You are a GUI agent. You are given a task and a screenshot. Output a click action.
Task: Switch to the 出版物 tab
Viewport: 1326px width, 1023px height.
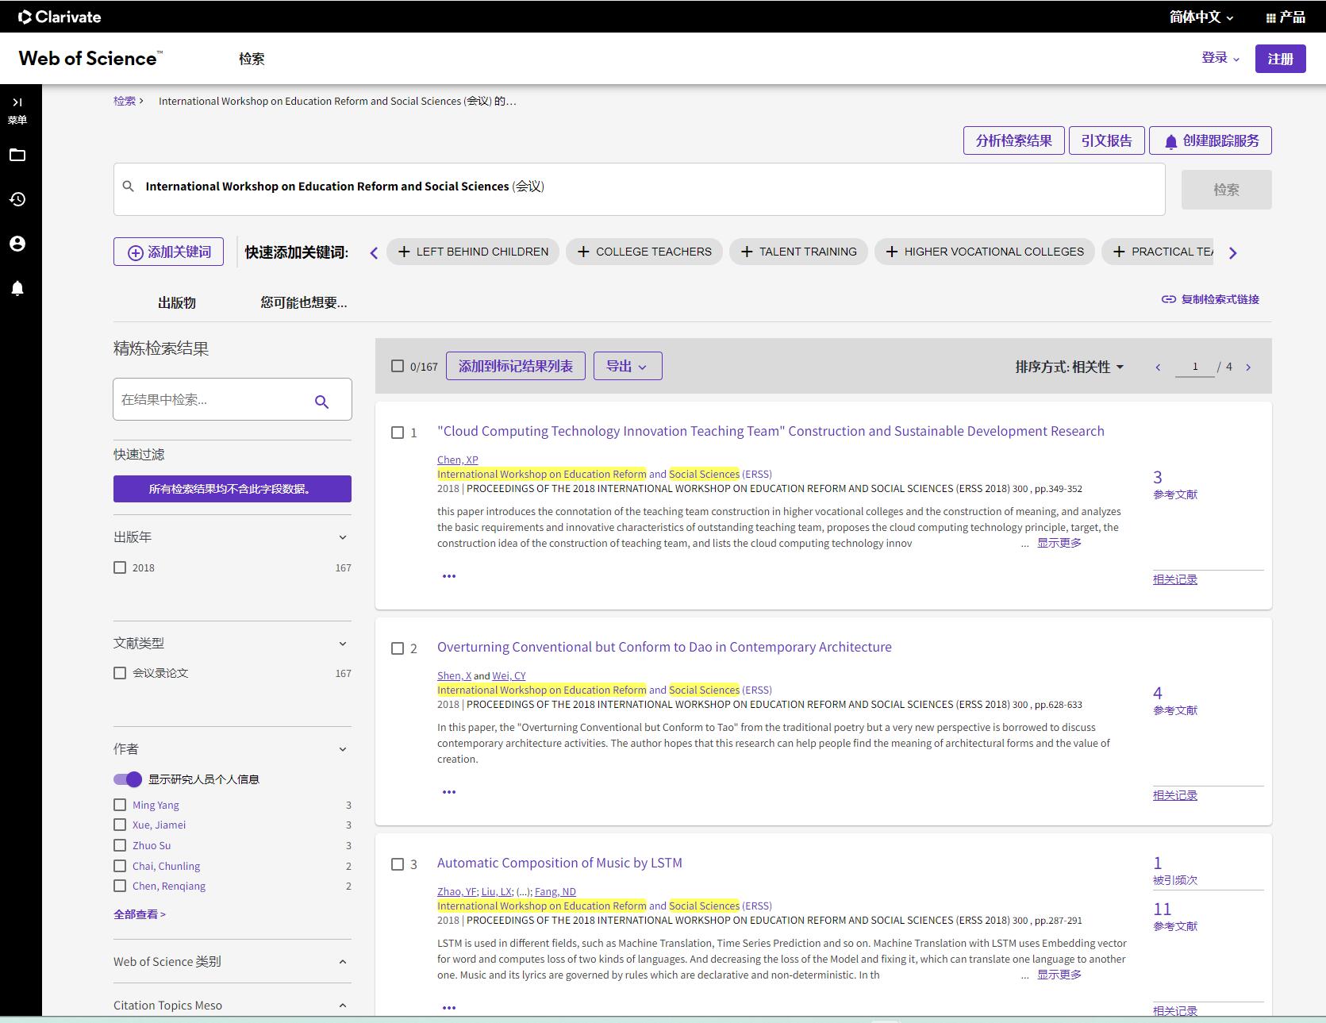(176, 302)
